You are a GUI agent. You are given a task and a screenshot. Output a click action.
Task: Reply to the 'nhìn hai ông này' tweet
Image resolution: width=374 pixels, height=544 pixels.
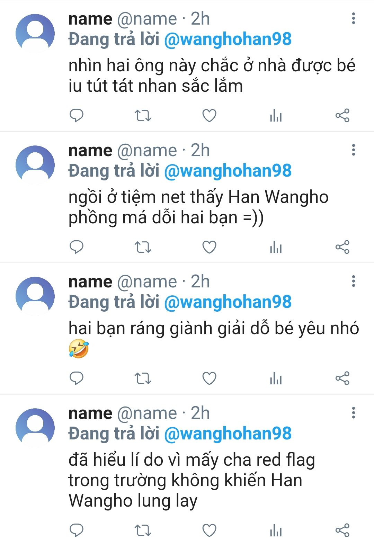pos(77,115)
